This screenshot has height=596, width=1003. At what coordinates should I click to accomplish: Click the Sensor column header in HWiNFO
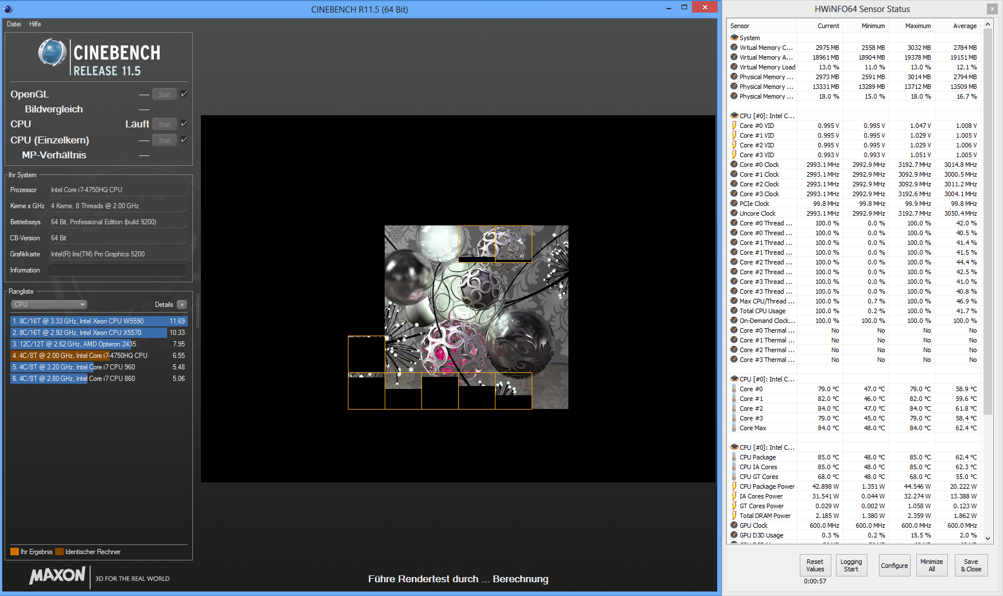[x=762, y=26]
